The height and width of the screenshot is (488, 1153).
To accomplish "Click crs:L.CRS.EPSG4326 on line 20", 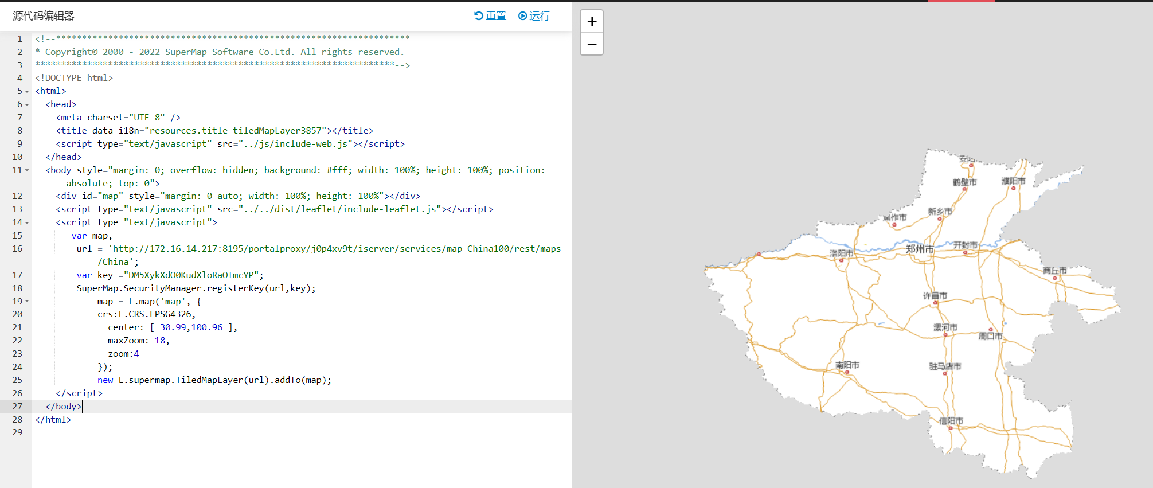I will point(147,314).
